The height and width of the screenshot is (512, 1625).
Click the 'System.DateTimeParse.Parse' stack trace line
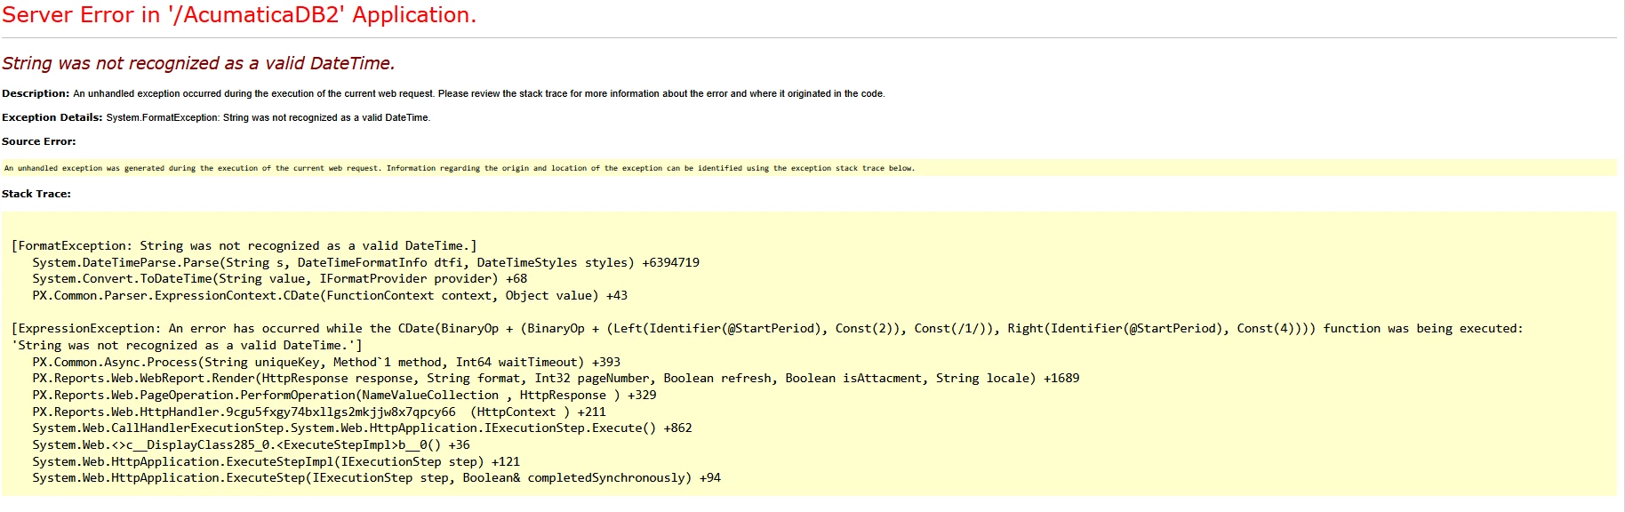366,263
